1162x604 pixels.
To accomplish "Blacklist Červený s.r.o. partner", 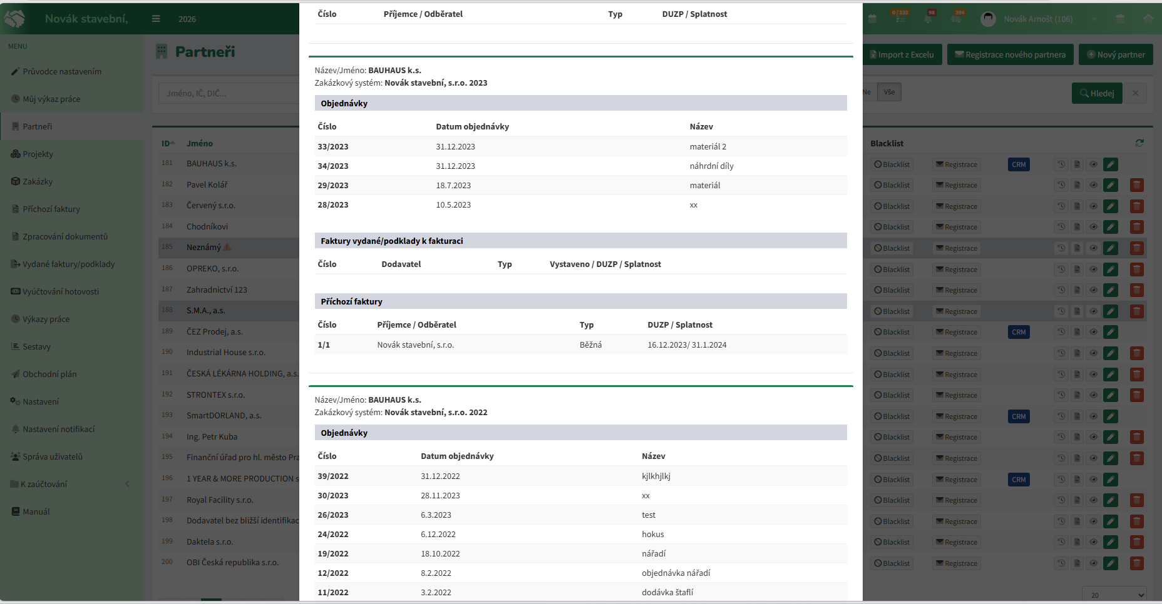I will point(892,206).
